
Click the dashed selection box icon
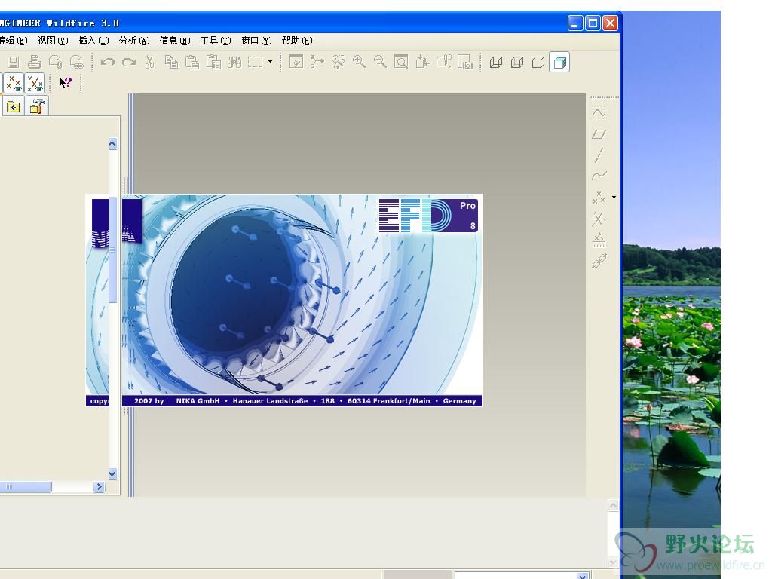255,62
